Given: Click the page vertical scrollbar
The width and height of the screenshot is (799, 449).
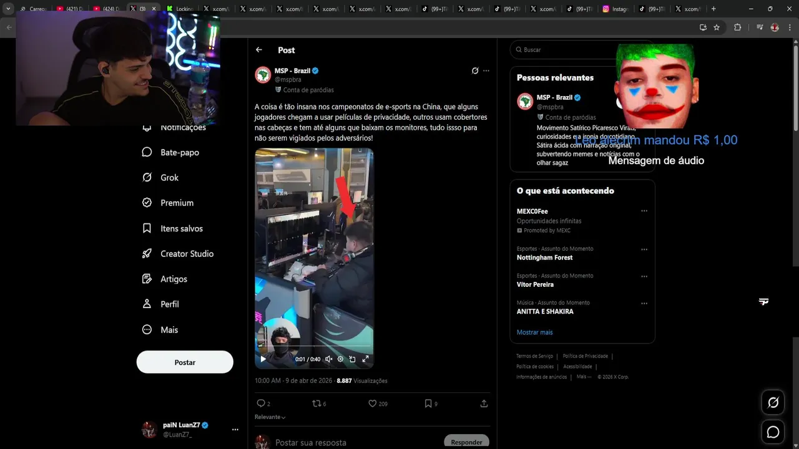Looking at the screenshot, I should pyautogui.click(x=795, y=87).
